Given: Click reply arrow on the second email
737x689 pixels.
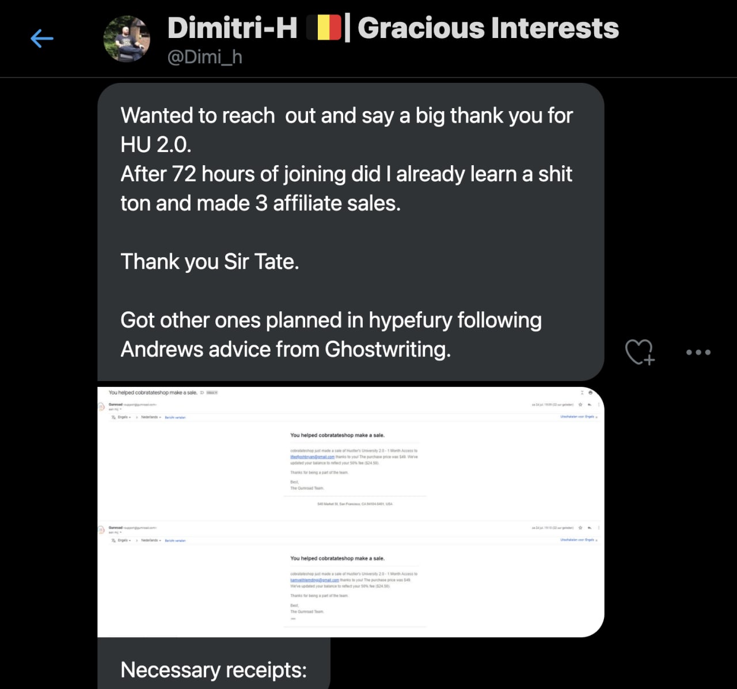Looking at the screenshot, I should pos(590,528).
